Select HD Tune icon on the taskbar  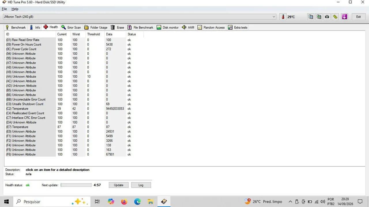tap(164, 202)
